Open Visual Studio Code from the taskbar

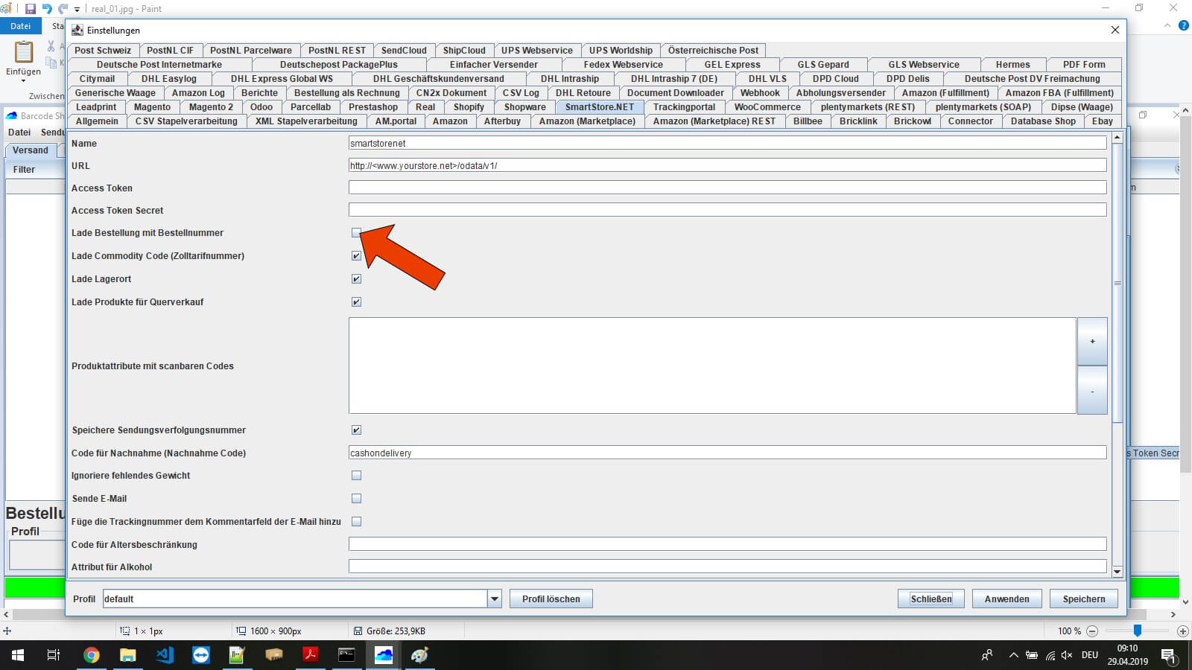(x=165, y=655)
